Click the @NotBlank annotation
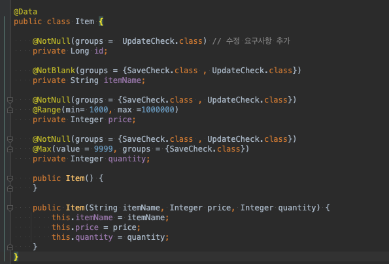Image resolution: width=389 pixels, height=264 pixels. [x=54, y=71]
